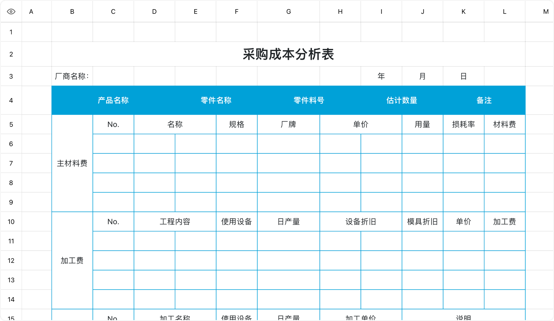554x321 pixels.
Task: Click the 月 cell
Action: tap(422, 76)
